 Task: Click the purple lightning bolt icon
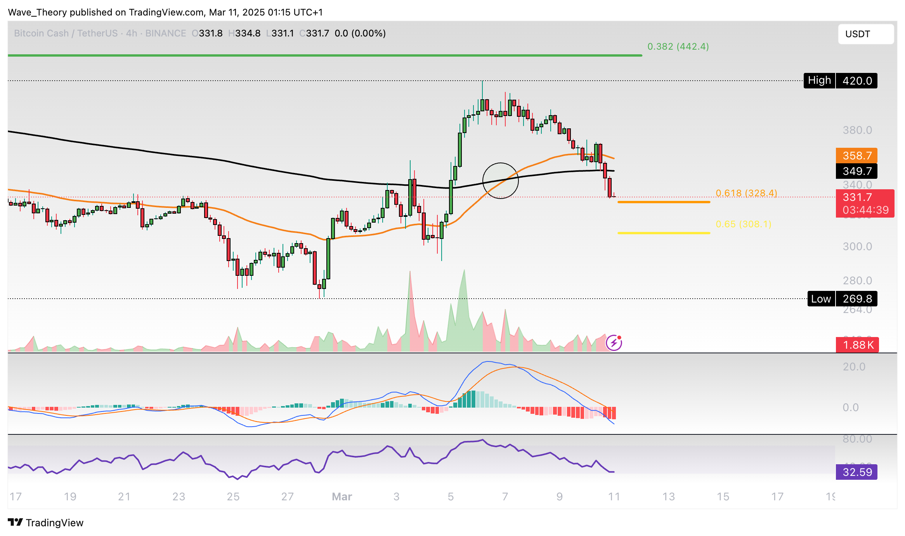tap(614, 343)
